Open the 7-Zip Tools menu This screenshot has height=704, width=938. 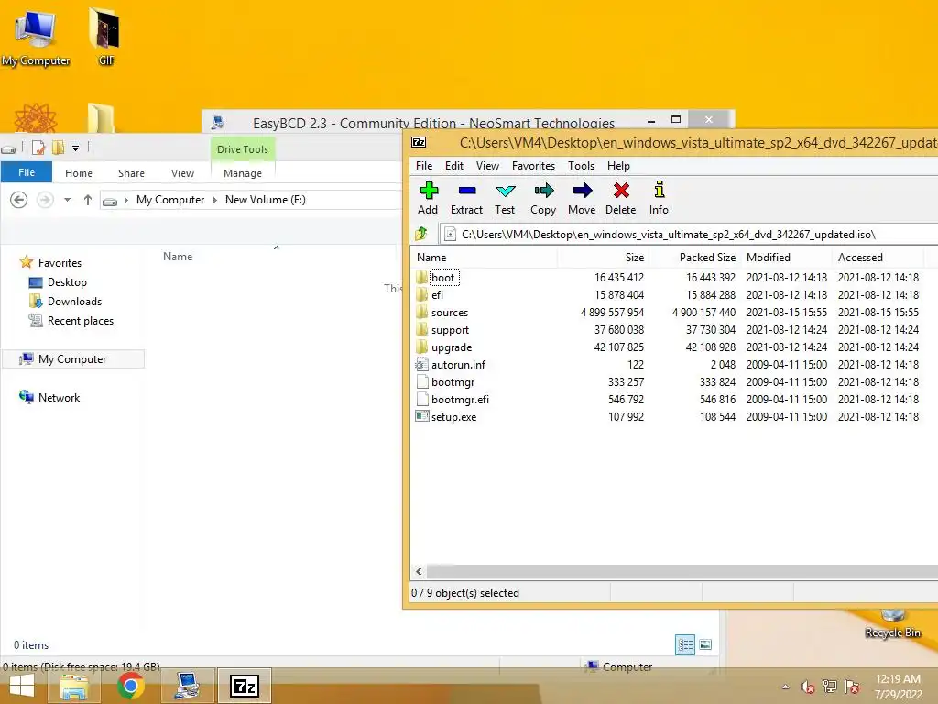pyautogui.click(x=581, y=166)
